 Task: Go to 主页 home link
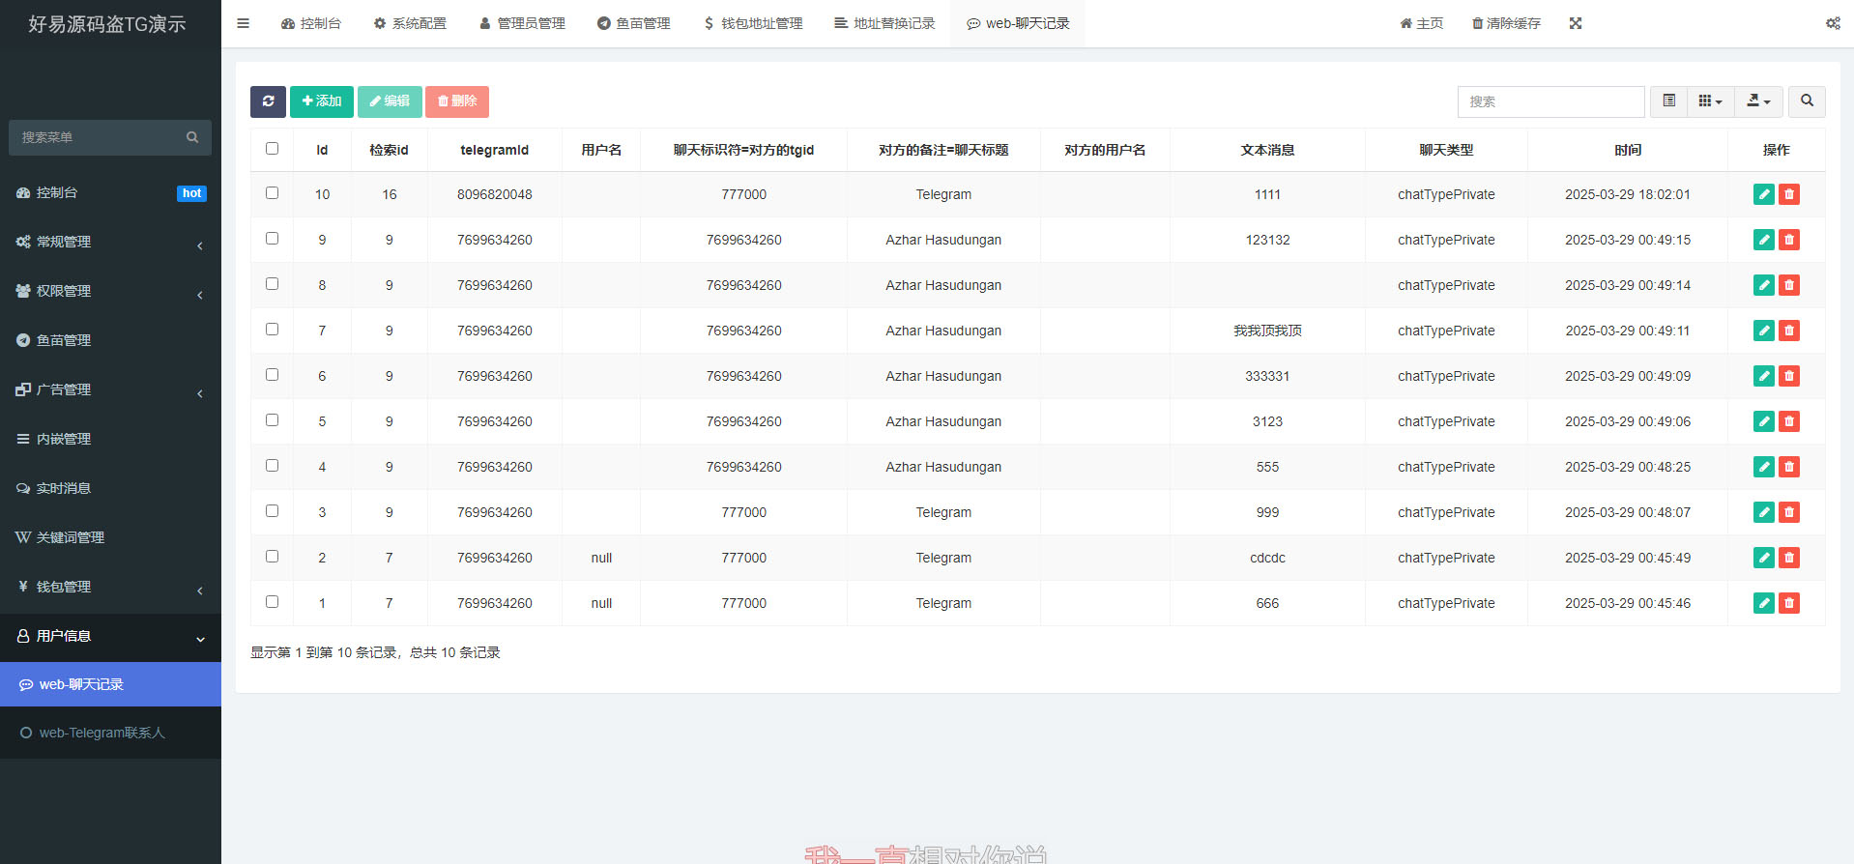(1421, 23)
